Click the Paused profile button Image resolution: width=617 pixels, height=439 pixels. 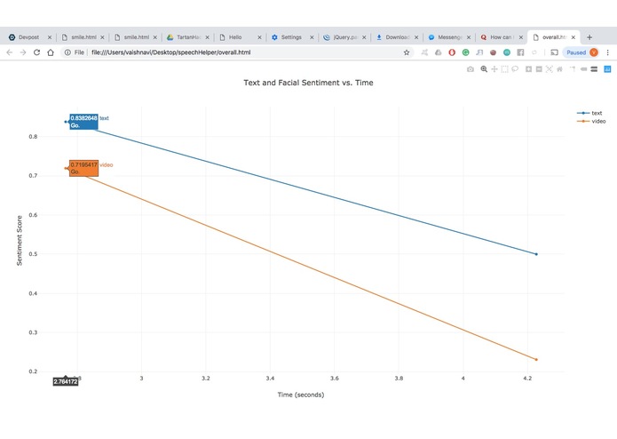[581, 52]
